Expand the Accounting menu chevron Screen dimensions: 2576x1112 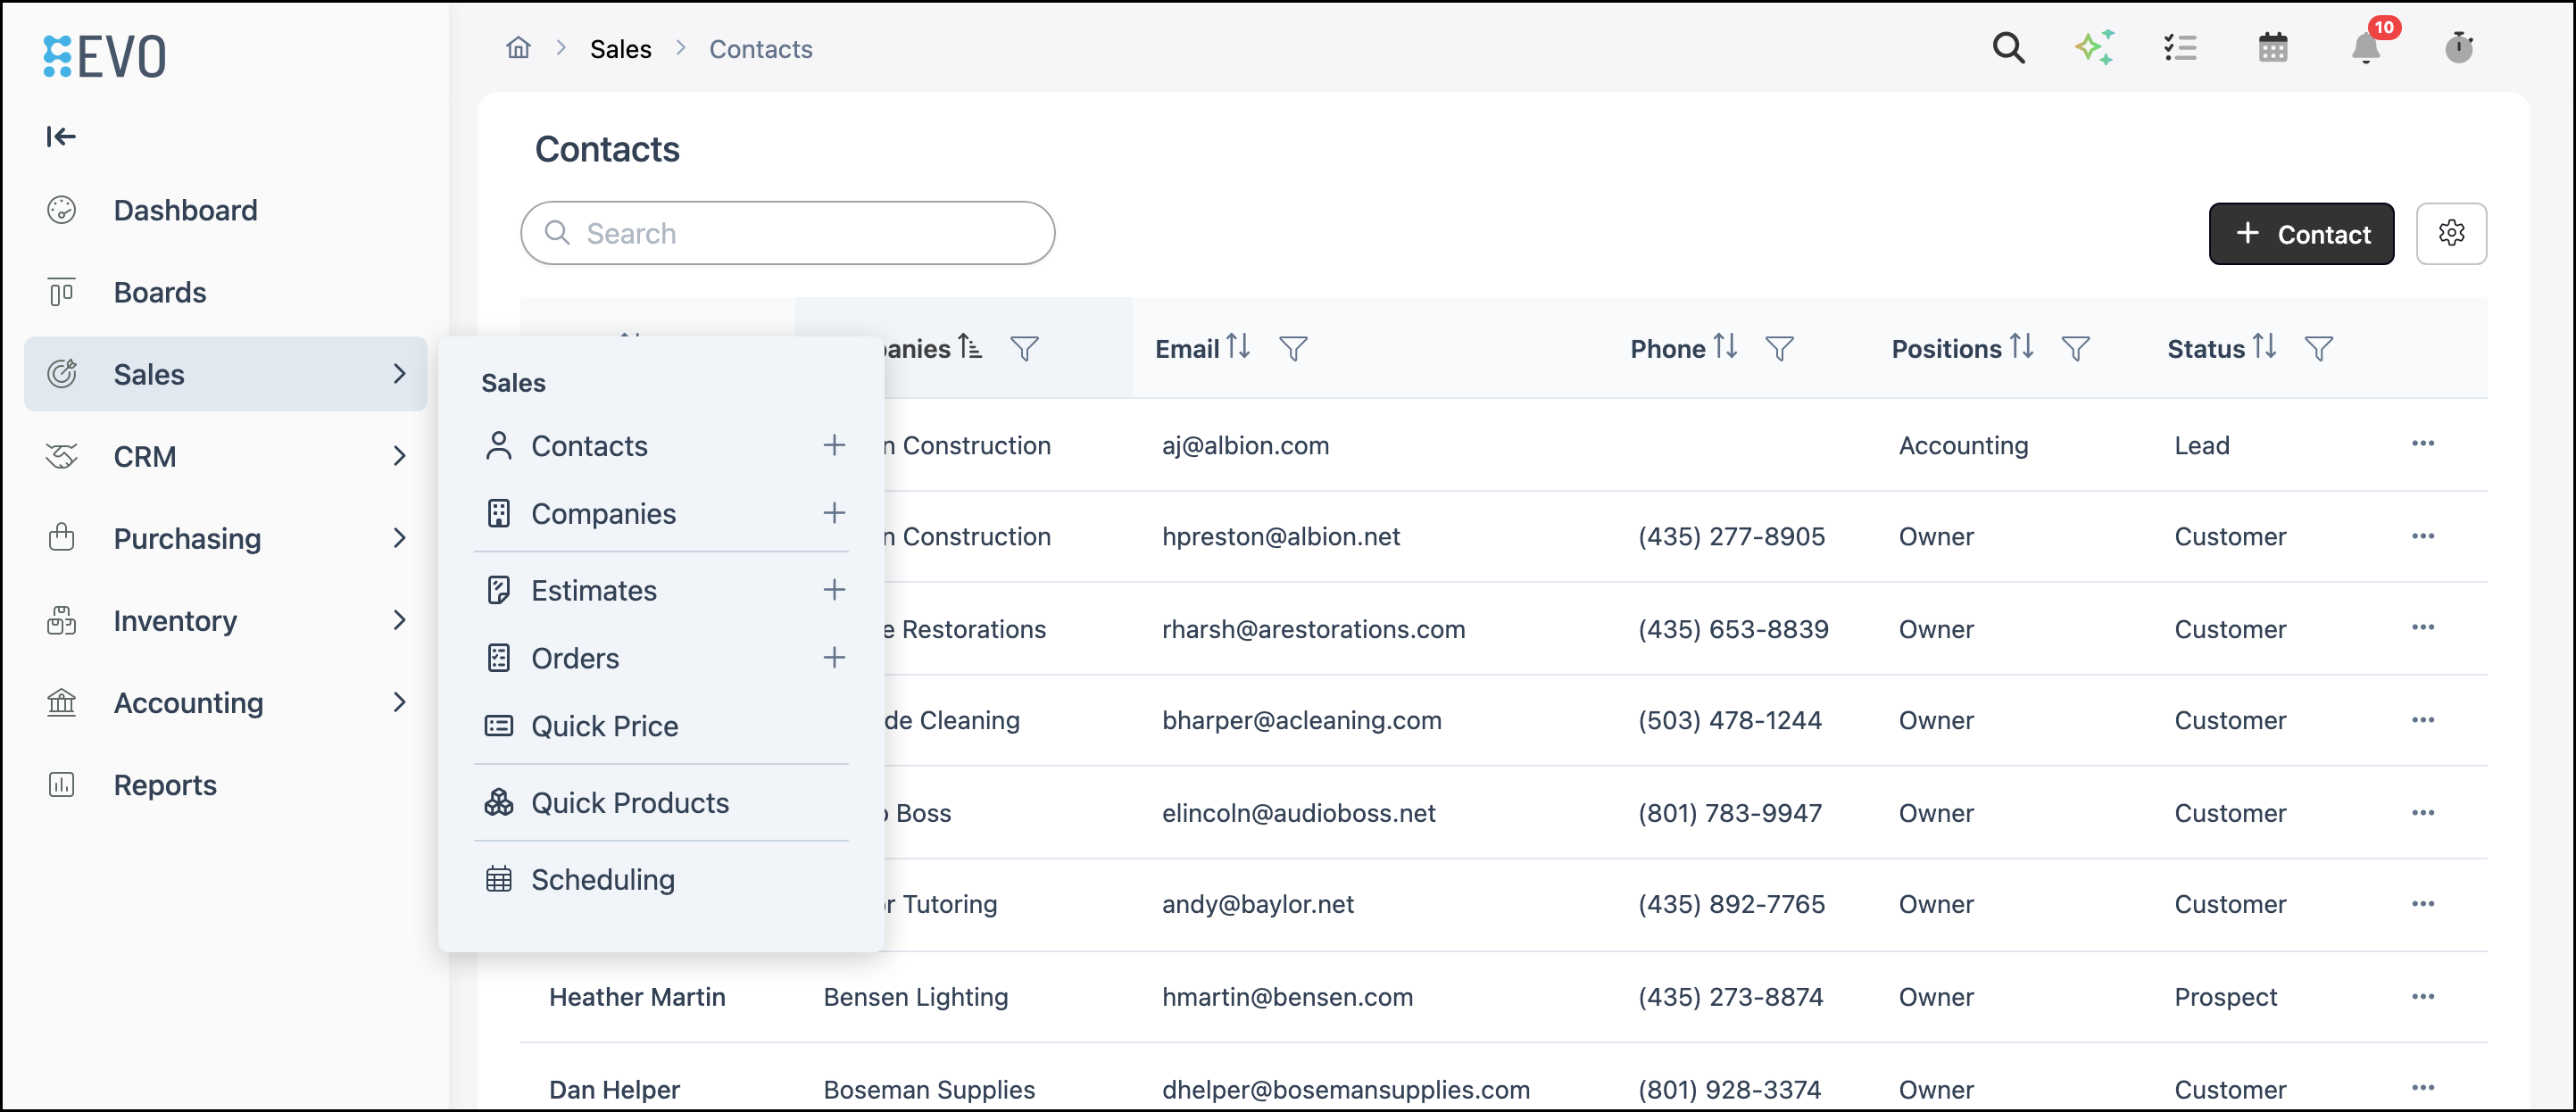tap(399, 702)
